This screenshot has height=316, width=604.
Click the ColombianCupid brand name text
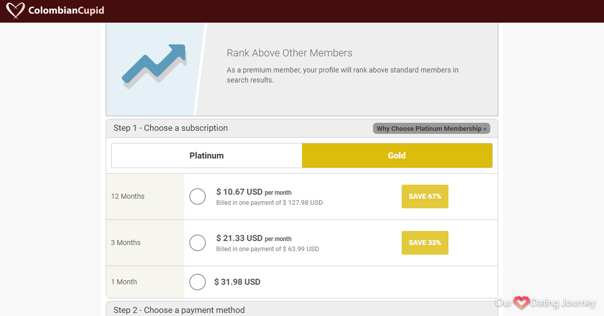(66, 11)
